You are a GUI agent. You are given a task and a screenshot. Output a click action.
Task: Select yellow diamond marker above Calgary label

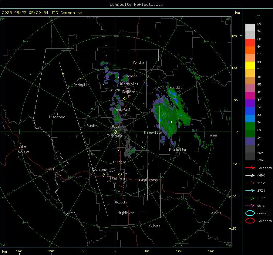(120, 175)
